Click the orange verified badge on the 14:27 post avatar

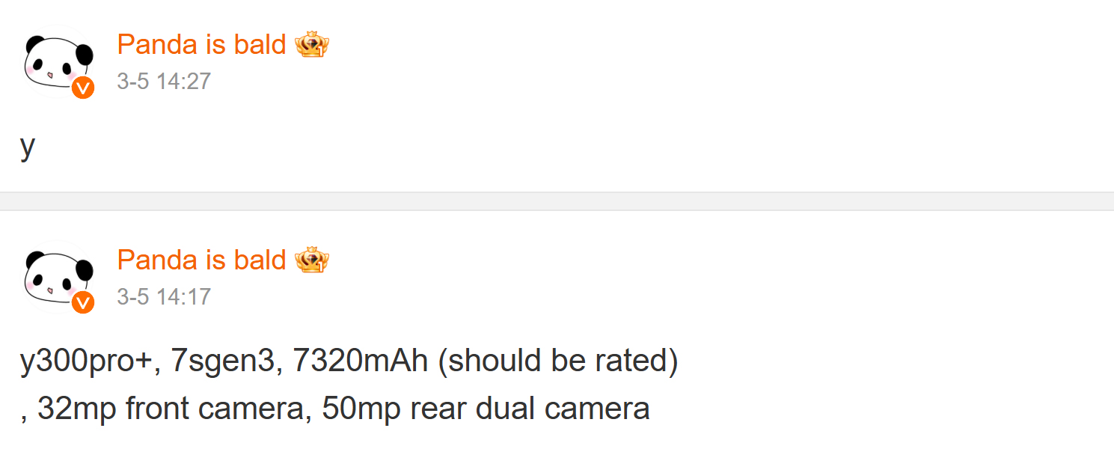click(x=83, y=88)
